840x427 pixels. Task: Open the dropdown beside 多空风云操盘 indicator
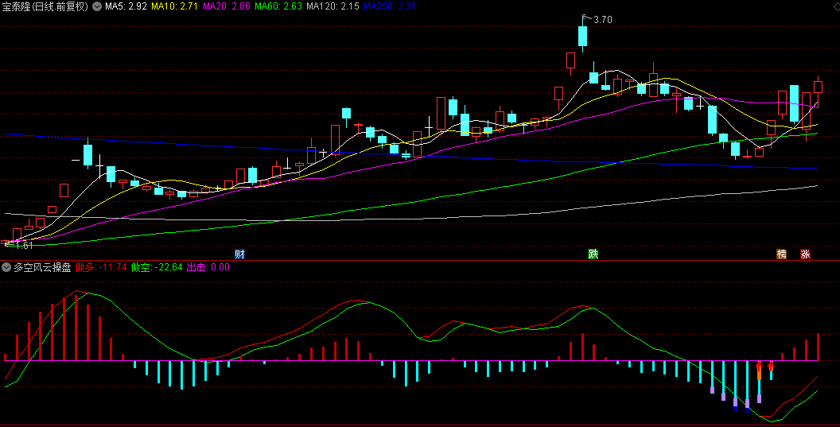tap(6, 267)
